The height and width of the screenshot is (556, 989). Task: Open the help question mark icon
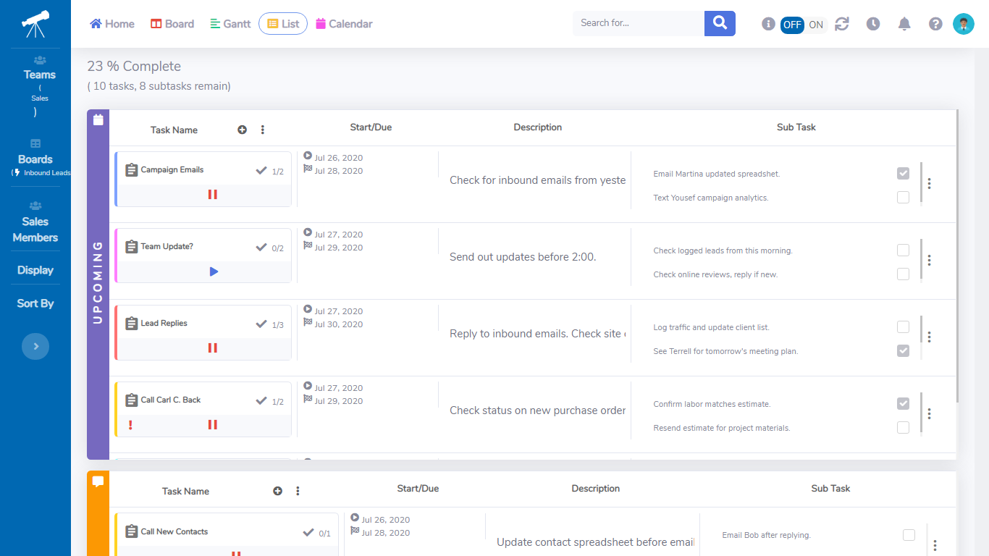[x=935, y=24]
